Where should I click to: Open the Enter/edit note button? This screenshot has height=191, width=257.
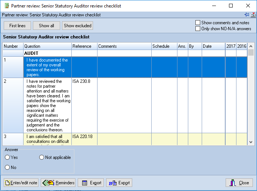21,183
